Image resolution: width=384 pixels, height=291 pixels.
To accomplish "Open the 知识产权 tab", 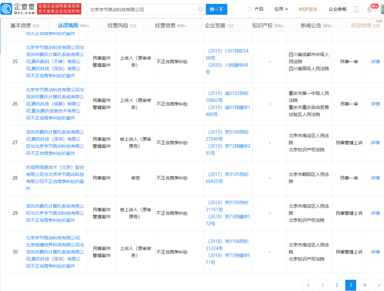I will pyautogui.click(x=268, y=26).
